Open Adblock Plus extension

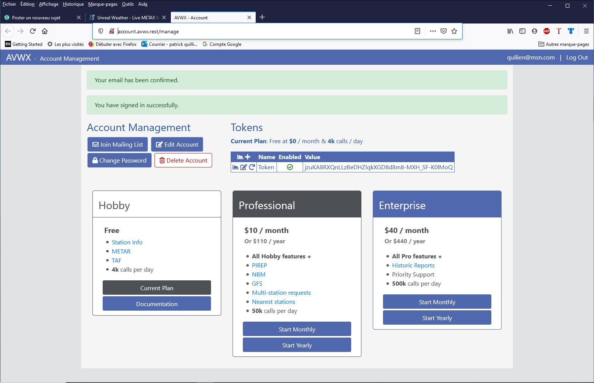(x=547, y=31)
